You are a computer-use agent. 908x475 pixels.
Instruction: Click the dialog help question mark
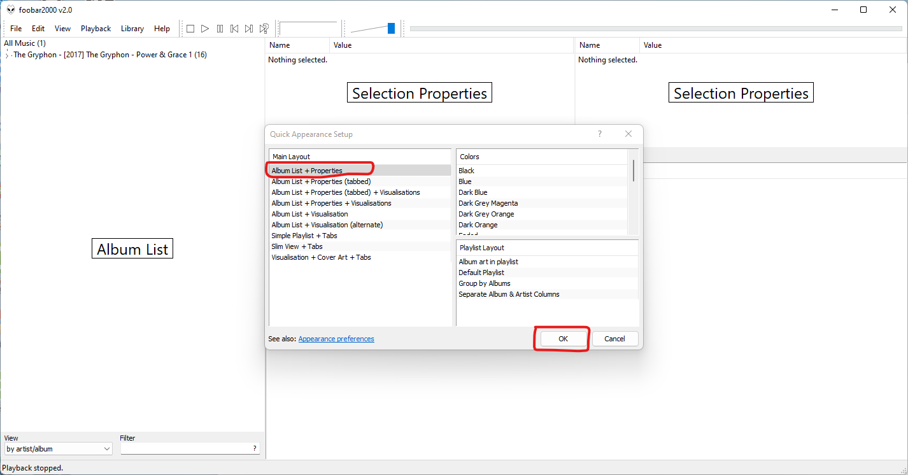pyautogui.click(x=599, y=134)
